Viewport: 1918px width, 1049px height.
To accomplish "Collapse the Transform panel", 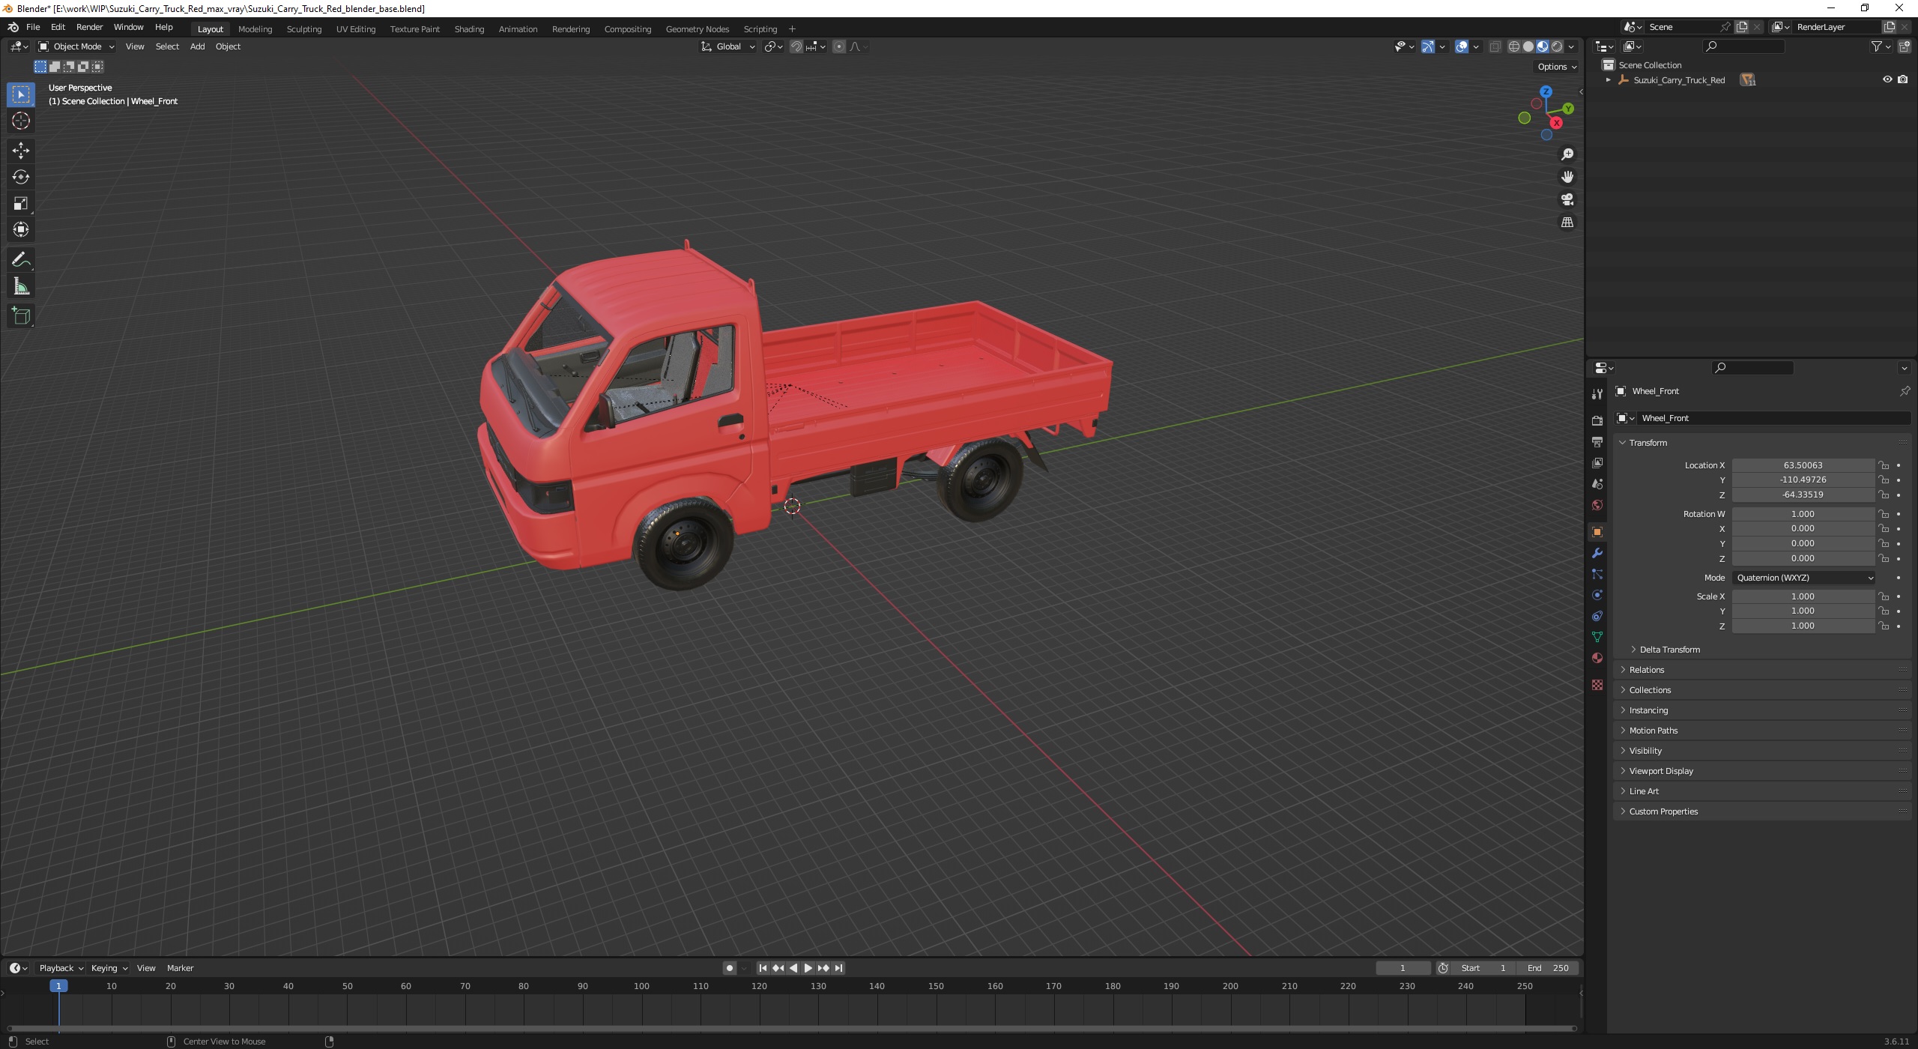I will pyautogui.click(x=1648, y=443).
